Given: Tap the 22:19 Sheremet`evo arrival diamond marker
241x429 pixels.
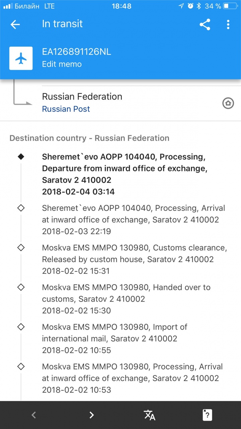Looking at the screenshot, I should (x=21, y=208).
